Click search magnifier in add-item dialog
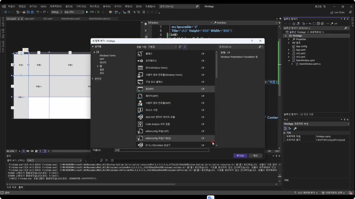355x199 pixels. tap(260, 47)
